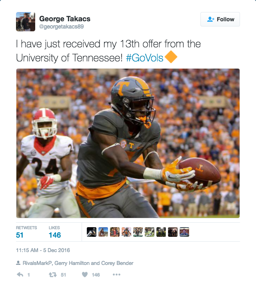
Task: Open the George Takacs display name
Action: 65,19
